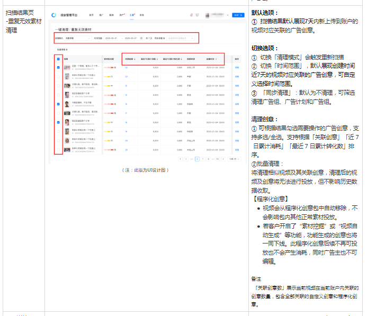Switch to the 财务 nav tab

pyautogui.click(x=142, y=15)
